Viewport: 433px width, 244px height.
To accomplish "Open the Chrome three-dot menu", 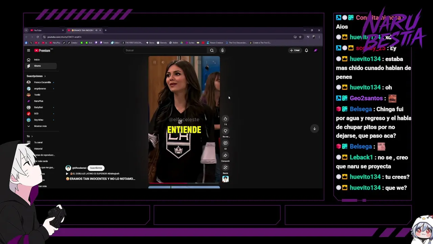I will click(x=319, y=37).
